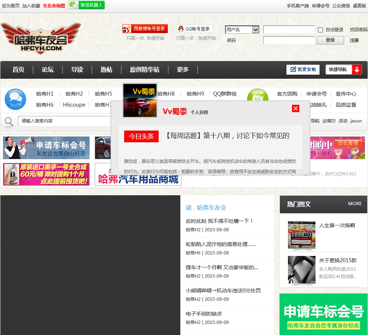The height and width of the screenshot is (335, 368).
Task: Click 桌面版 link at top right
Action: (359, 6)
